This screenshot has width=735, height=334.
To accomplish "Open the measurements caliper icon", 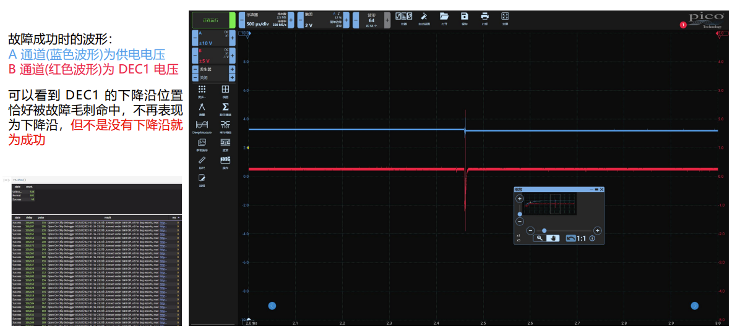I will tap(202, 109).
